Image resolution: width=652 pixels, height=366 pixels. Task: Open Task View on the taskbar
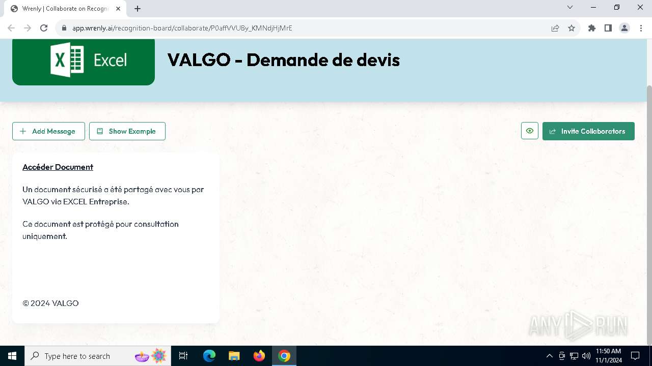(x=183, y=356)
